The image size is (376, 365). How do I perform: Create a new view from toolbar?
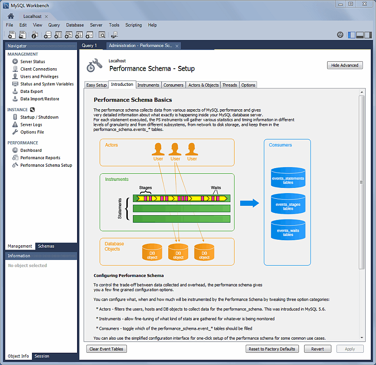click(69, 35)
